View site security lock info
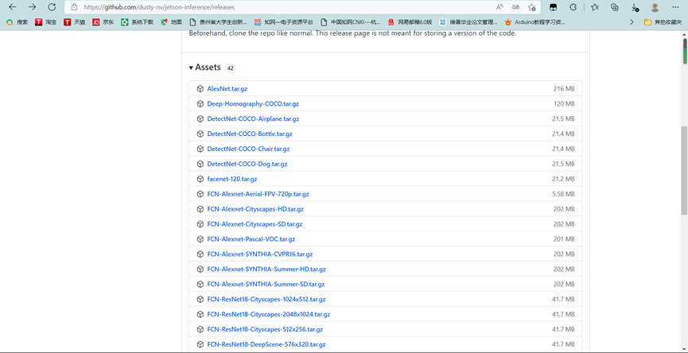 74,7
